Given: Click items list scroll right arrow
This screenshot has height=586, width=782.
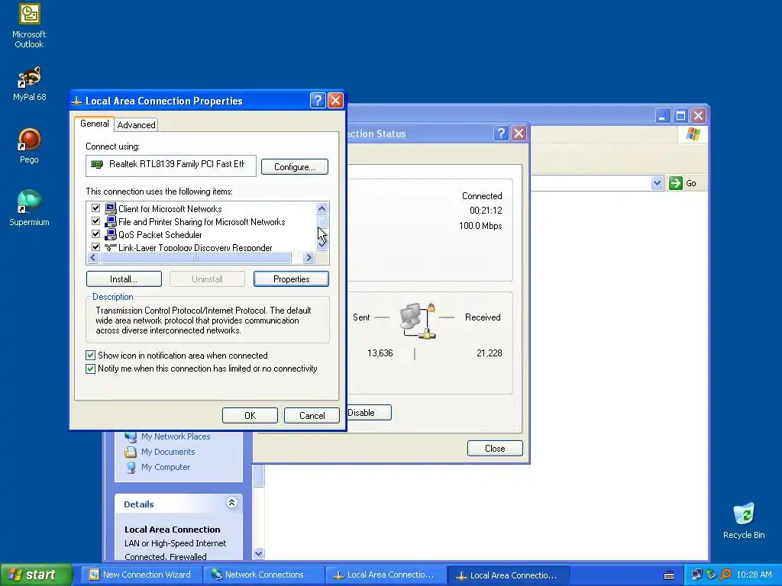Looking at the screenshot, I should (309, 258).
